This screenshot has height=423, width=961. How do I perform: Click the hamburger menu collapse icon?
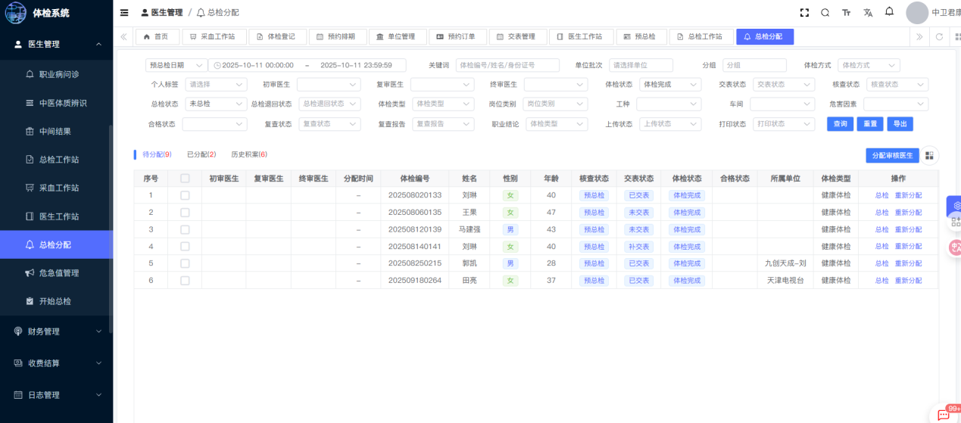(x=124, y=13)
